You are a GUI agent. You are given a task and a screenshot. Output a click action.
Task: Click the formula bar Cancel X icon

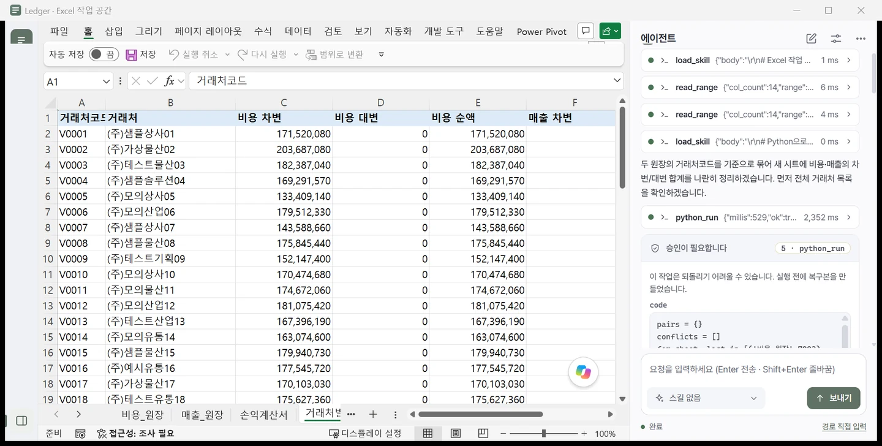(x=135, y=81)
